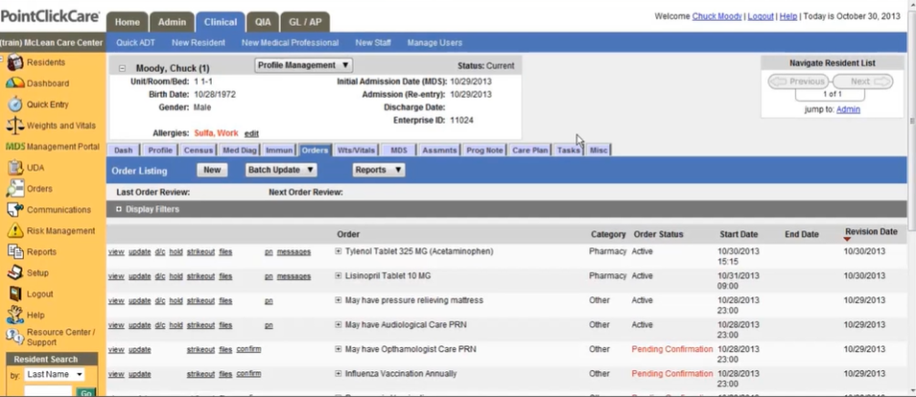Click the Dashboard sidebar icon
916x397 pixels.
(x=14, y=83)
